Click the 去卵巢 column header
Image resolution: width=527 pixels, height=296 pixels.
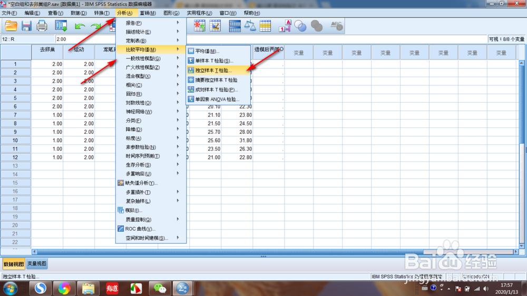click(47, 52)
